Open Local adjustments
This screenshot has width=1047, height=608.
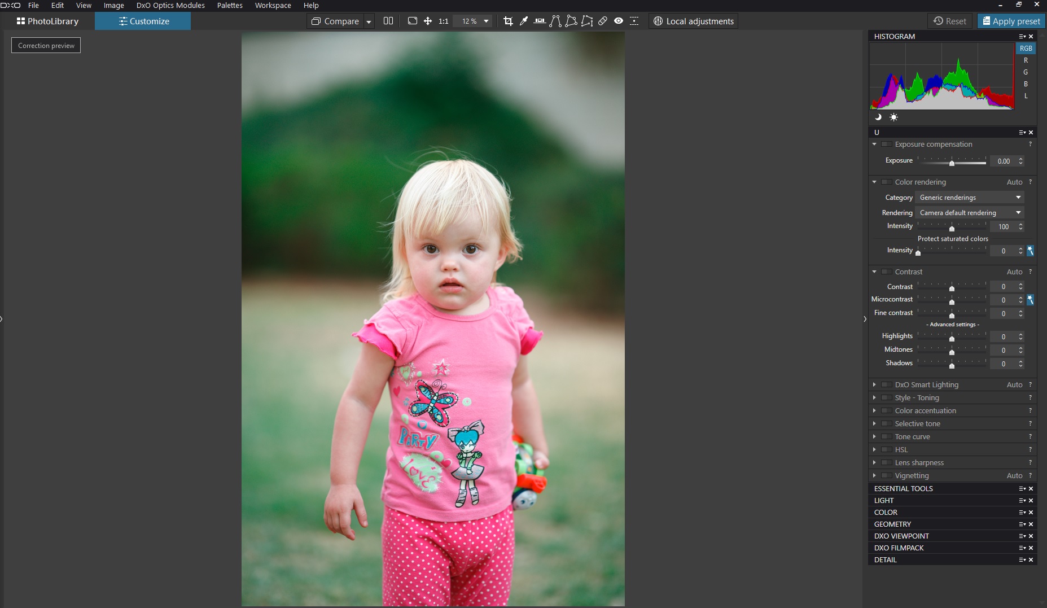(x=694, y=21)
